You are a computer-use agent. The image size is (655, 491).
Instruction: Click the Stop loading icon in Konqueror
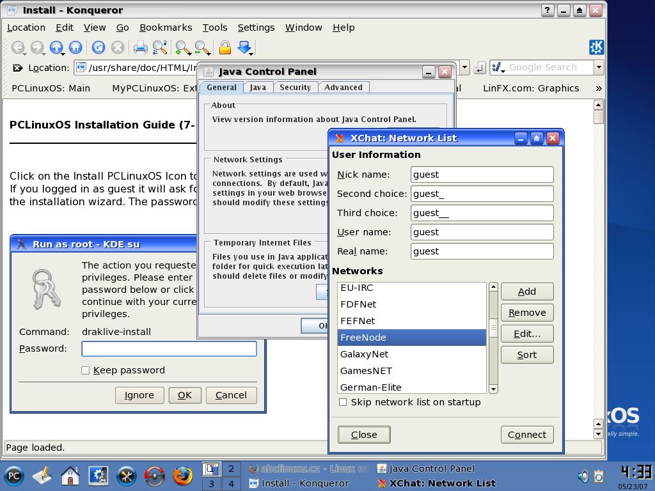(x=118, y=47)
